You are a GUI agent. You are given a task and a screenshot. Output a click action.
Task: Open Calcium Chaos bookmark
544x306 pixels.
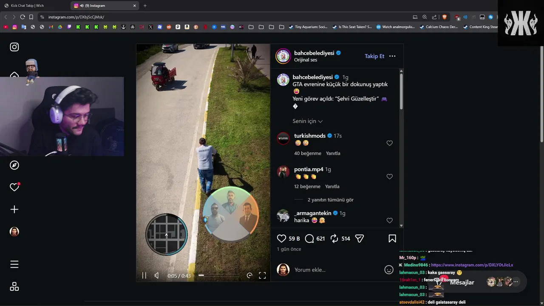(439, 27)
